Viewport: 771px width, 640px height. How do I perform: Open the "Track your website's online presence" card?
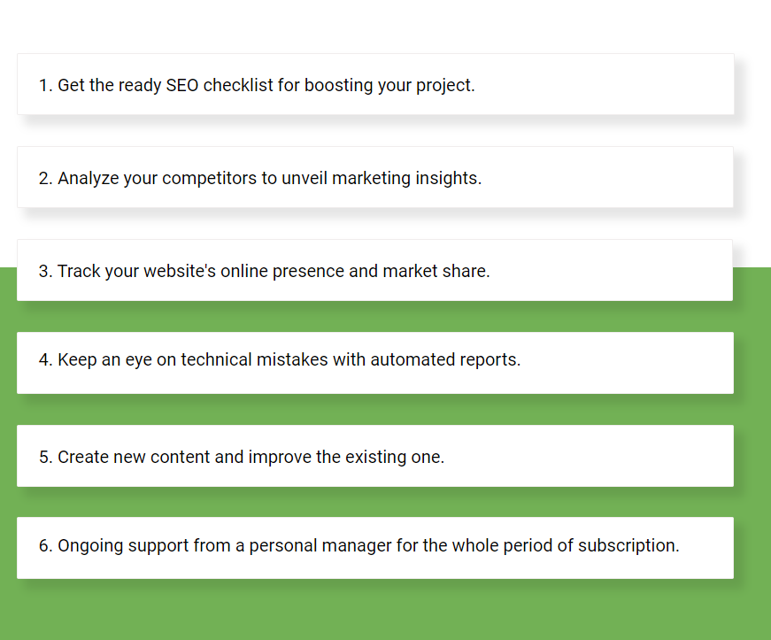[x=374, y=270]
